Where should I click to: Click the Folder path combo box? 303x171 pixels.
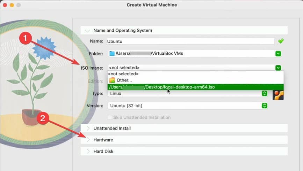tap(195, 54)
